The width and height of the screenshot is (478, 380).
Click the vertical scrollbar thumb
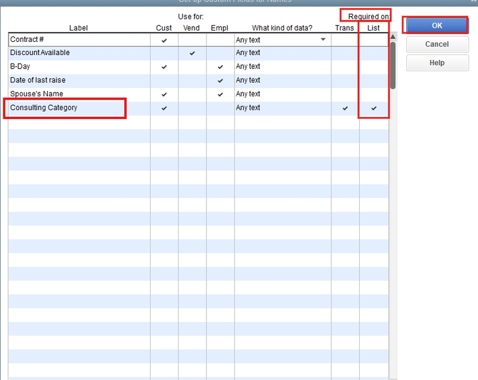coord(393,66)
